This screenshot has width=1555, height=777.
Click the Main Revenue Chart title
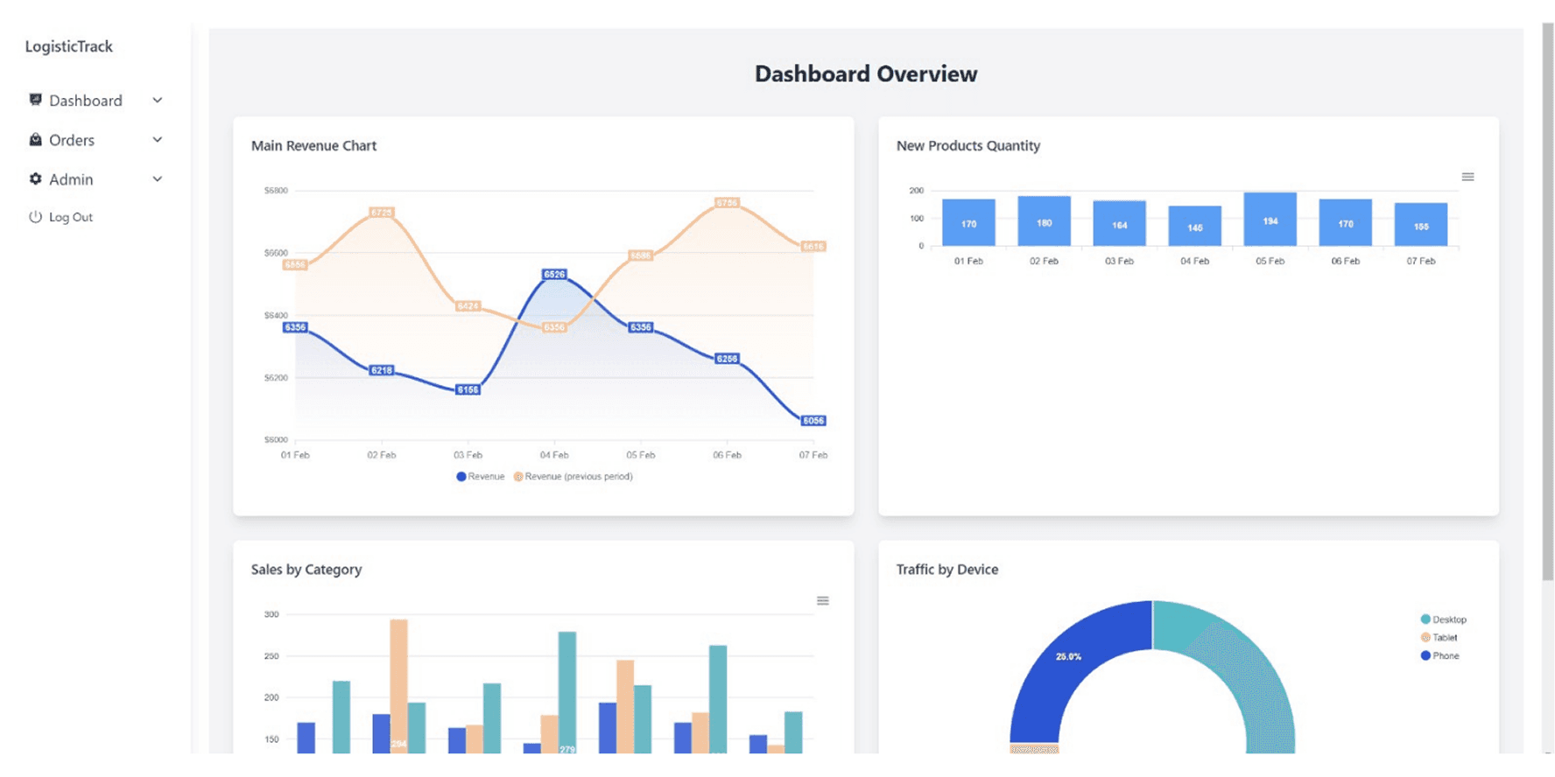[x=313, y=146]
